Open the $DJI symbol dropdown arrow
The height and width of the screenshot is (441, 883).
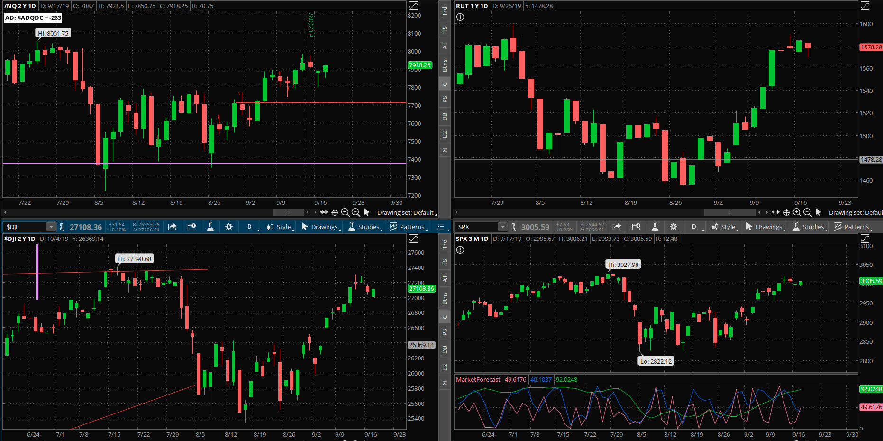51,227
